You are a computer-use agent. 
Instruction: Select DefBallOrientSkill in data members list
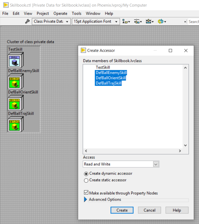point(110,78)
